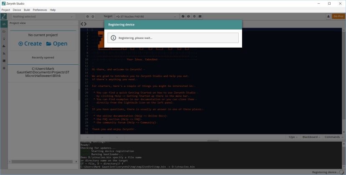Open the user profile icon
Viewport: 346px width, 175px height.
coord(328,16)
